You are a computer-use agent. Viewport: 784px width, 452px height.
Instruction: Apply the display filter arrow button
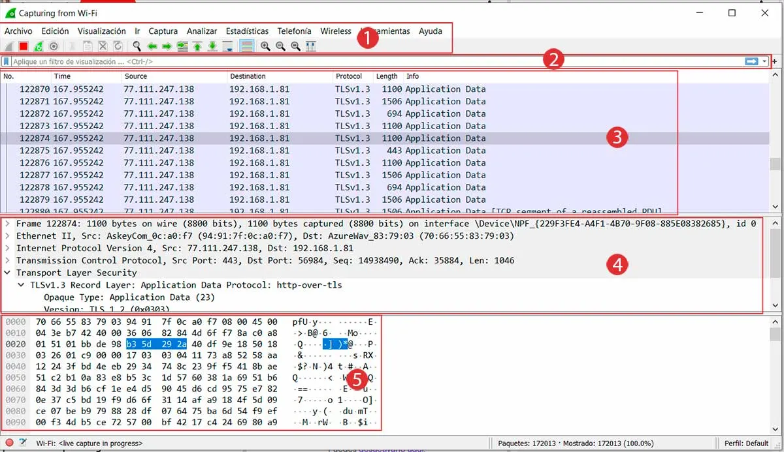tap(751, 61)
